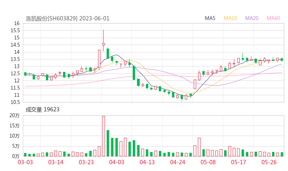Click the 16 price axis label

pos(17,23)
